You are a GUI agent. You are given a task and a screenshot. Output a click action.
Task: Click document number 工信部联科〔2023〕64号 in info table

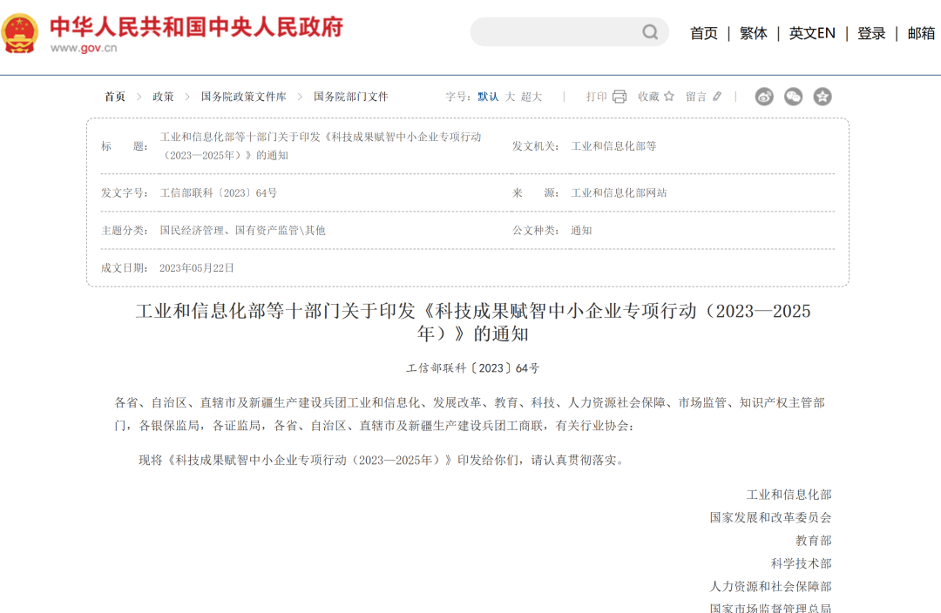tap(219, 193)
